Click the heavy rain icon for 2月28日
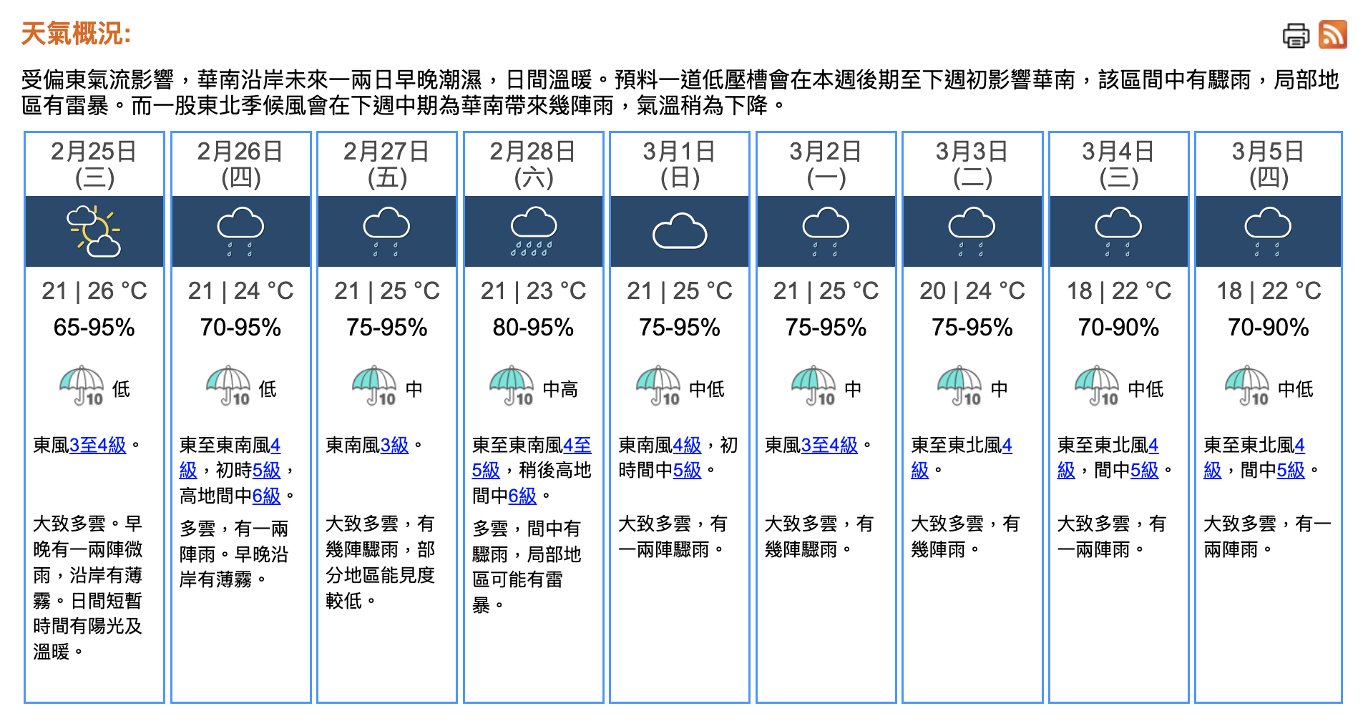This screenshot has height=721, width=1368. click(533, 231)
